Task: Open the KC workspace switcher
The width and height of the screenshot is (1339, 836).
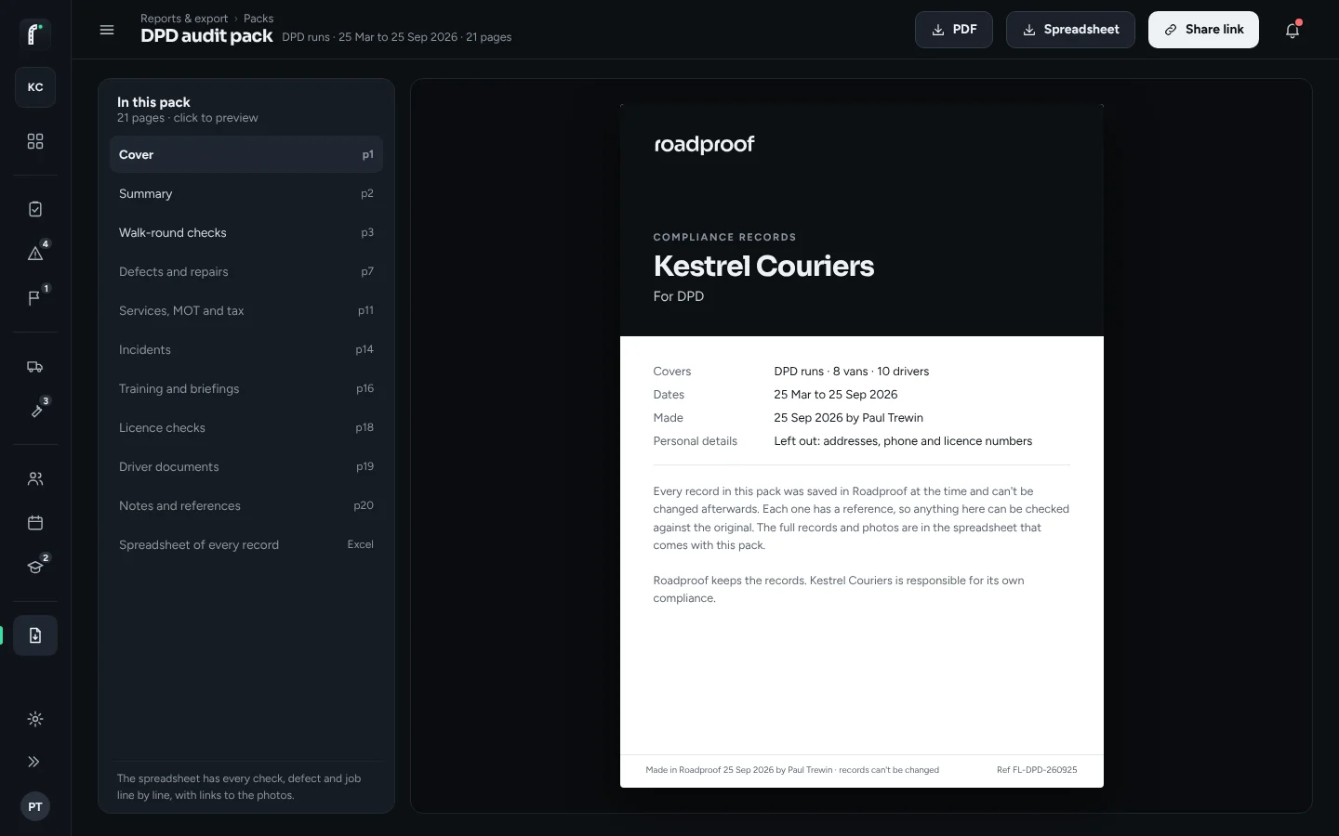Action: pos(35,87)
